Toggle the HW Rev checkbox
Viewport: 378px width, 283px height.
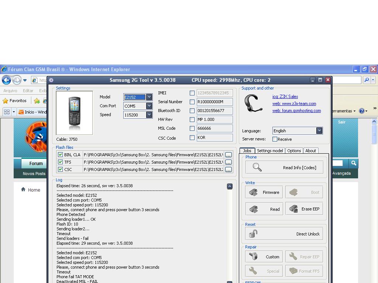pyautogui.click(x=192, y=120)
